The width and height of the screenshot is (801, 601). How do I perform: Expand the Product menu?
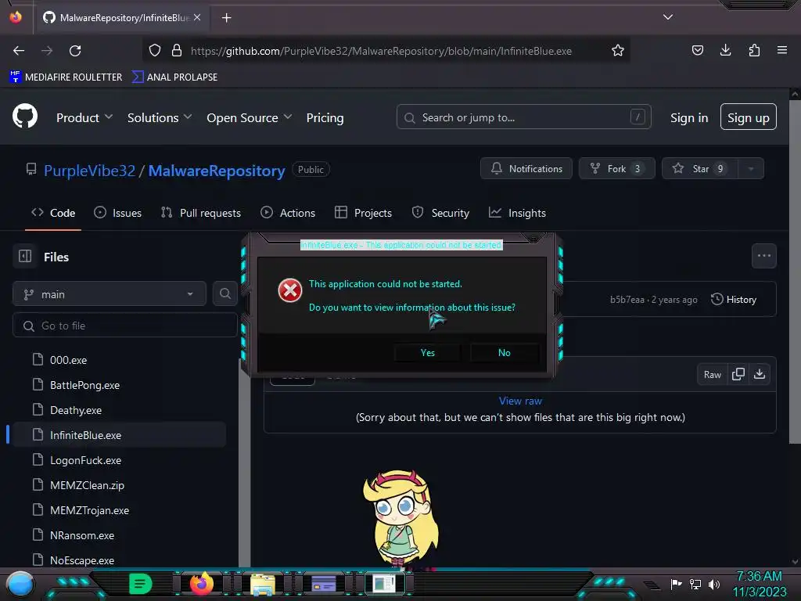84,117
